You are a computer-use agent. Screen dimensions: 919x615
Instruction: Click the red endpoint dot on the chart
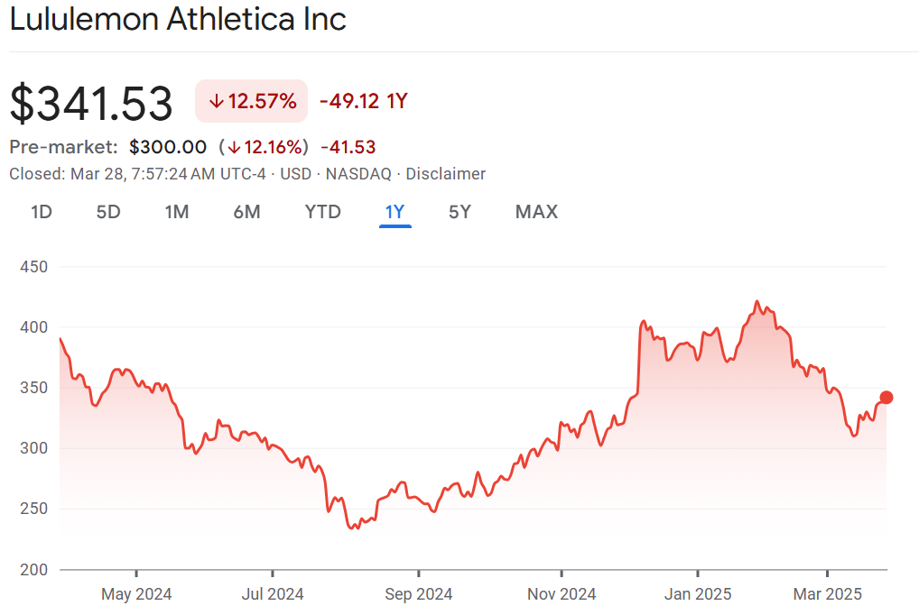click(x=887, y=398)
